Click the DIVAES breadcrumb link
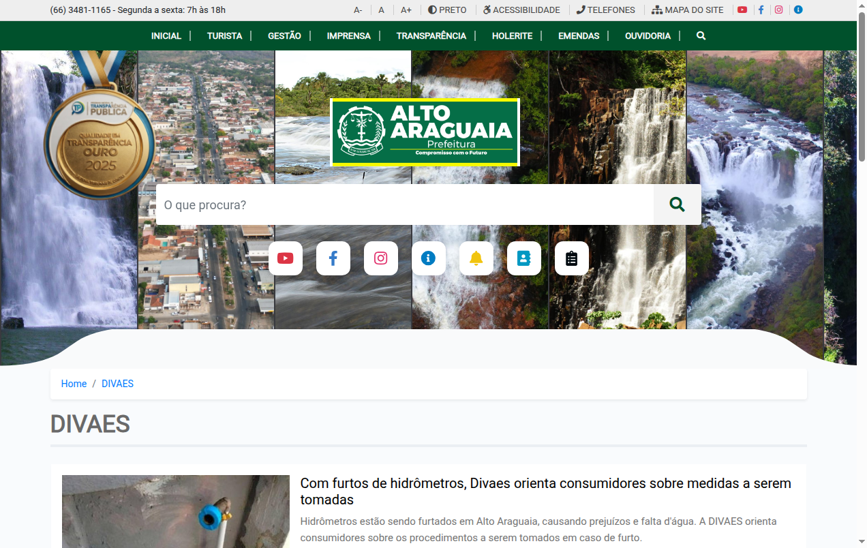867x548 pixels. tap(117, 384)
